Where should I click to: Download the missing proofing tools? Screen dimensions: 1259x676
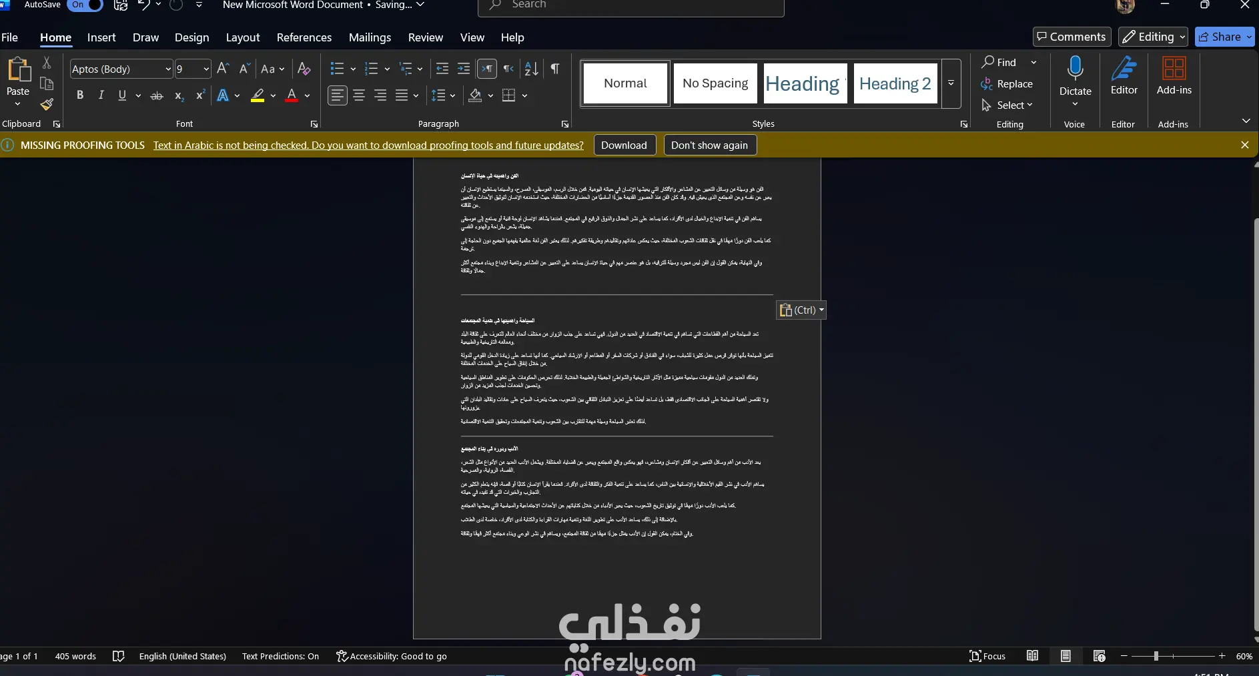click(624, 145)
